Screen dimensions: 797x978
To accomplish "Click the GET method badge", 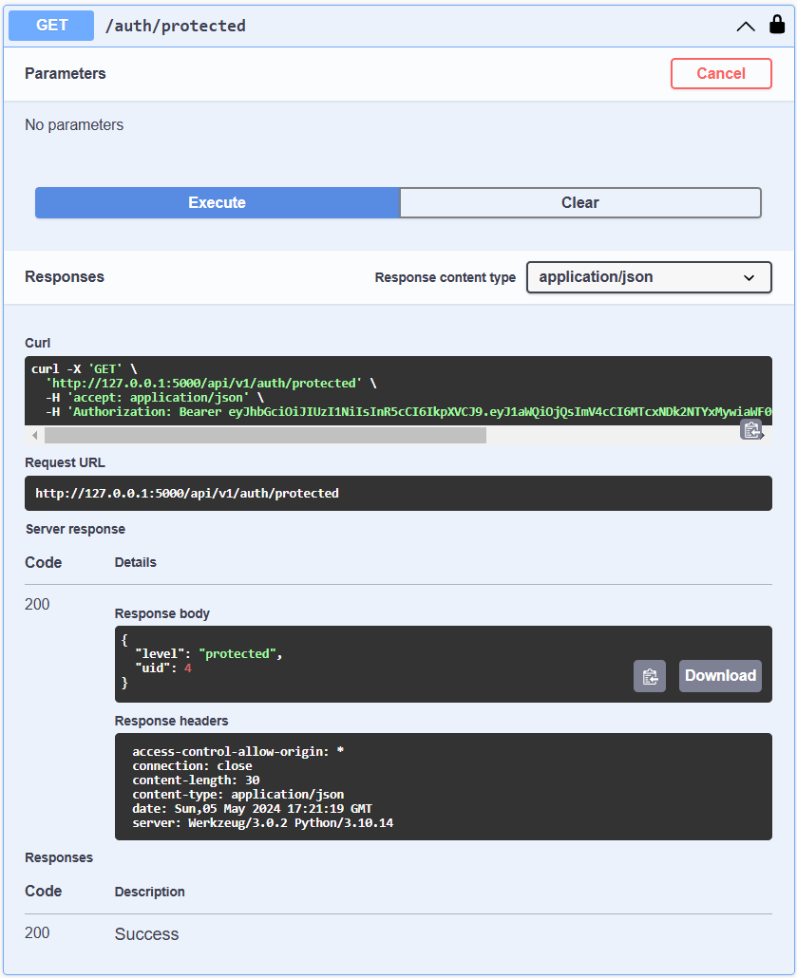I will (51, 26).
